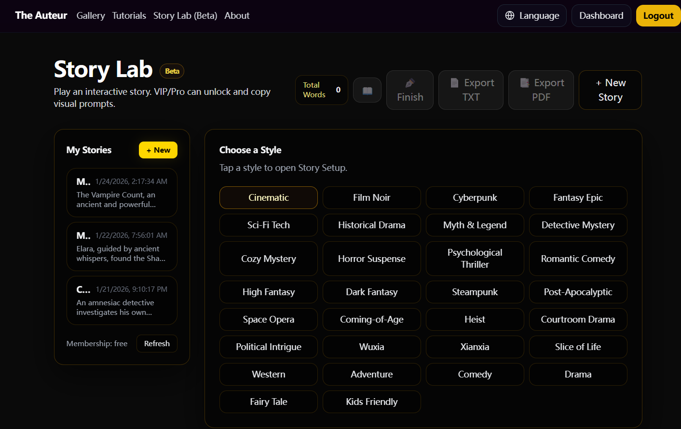Select High Fantasy style
This screenshot has width=681, height=429.
(269, 292)
